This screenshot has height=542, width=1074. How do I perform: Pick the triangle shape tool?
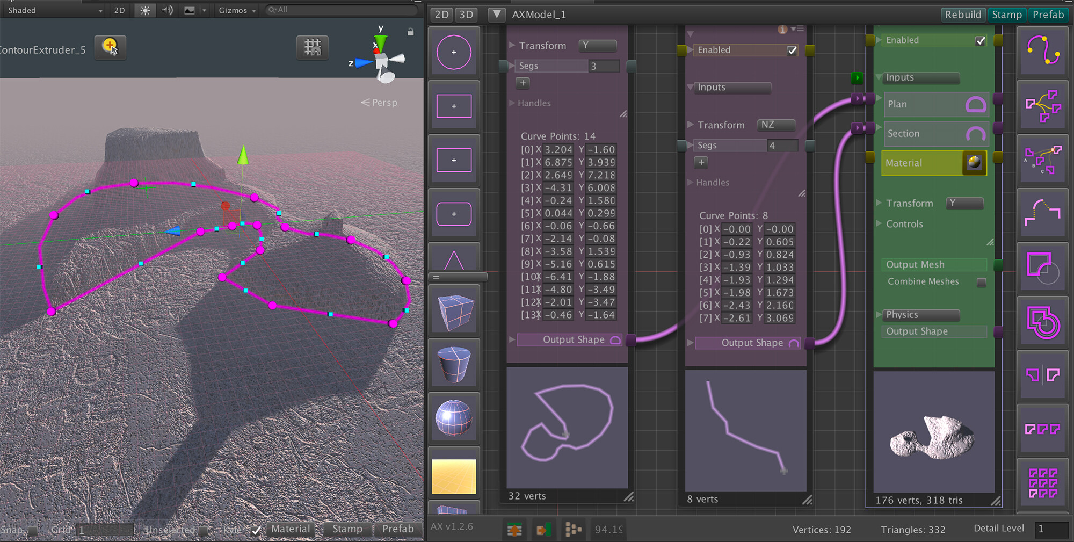(454, 258)
